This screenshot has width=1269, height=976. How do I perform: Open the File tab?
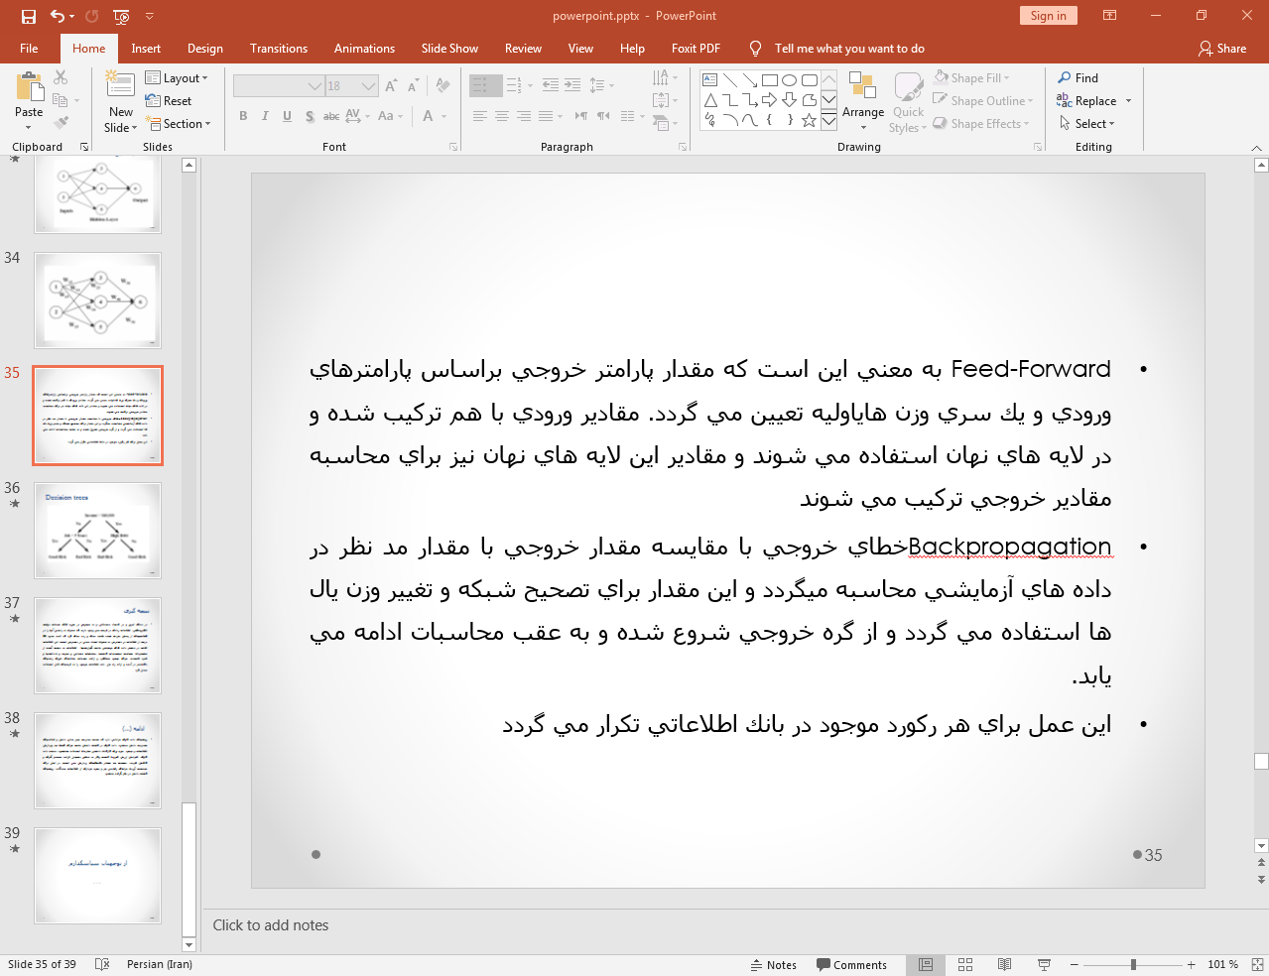(x=29, y=49)
